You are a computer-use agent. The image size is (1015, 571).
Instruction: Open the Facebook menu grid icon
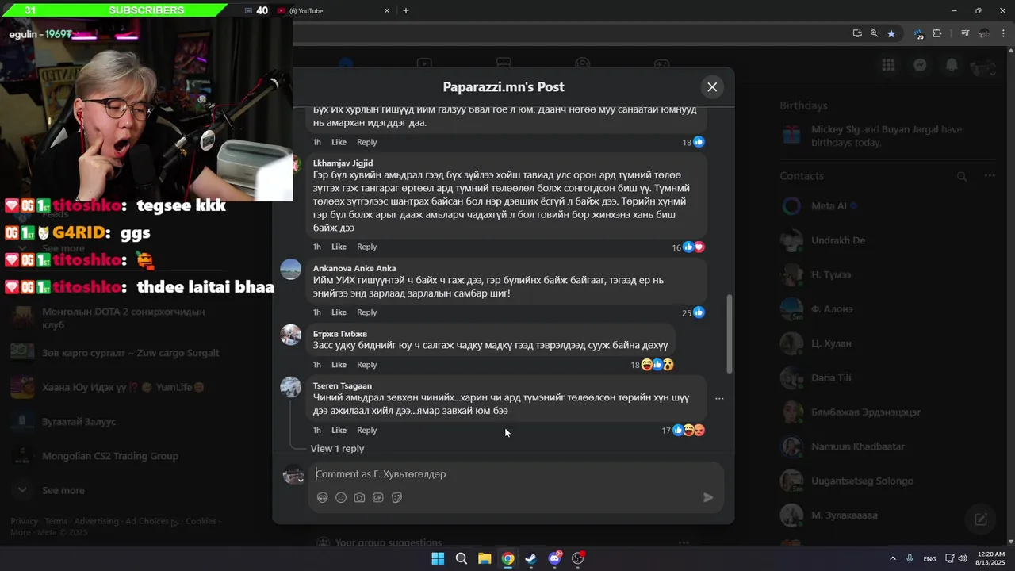pyautogui.click(x=888, y=65)
